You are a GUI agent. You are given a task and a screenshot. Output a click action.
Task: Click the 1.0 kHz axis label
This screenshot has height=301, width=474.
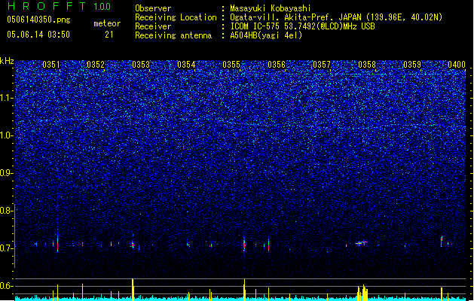point(6,135)
